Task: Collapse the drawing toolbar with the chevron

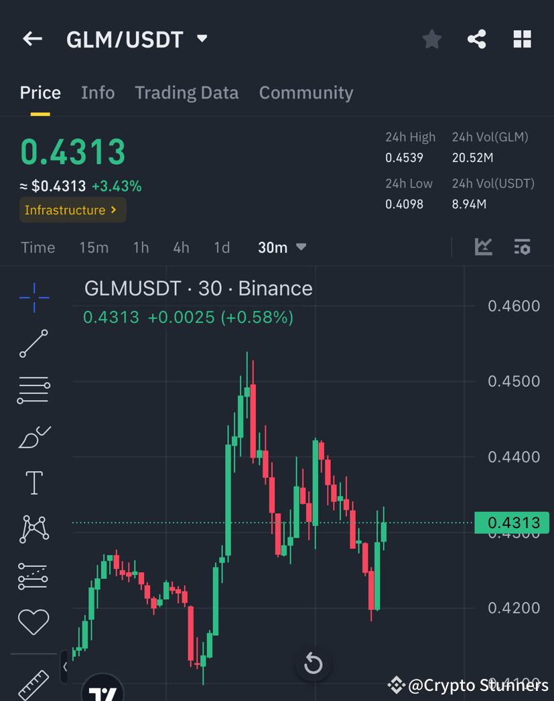Action: (x=65, y=667)
